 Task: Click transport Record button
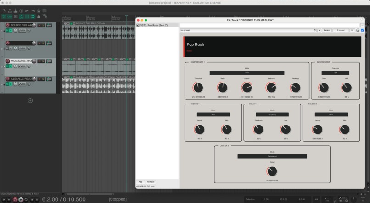point(15,199)
